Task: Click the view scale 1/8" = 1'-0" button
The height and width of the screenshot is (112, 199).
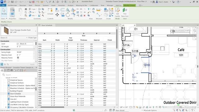Action: 124,107
